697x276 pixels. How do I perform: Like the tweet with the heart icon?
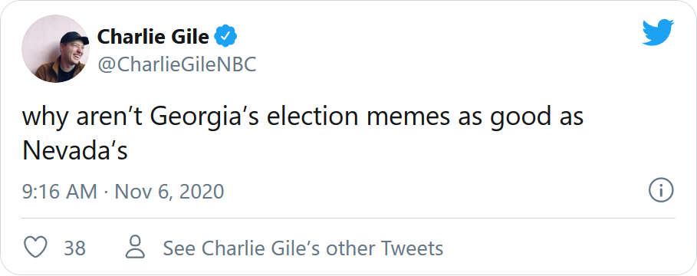(x=35, y=247)
